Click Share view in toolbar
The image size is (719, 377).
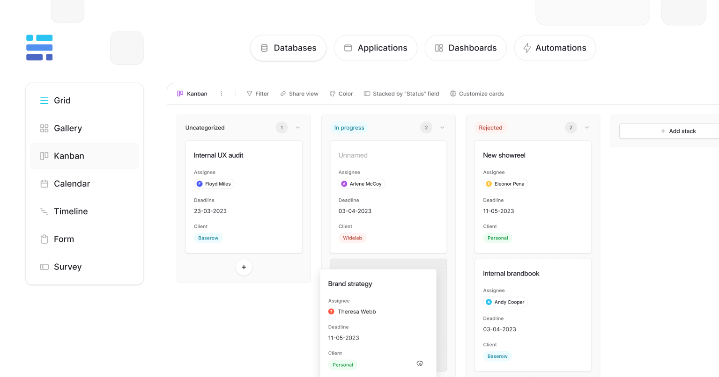(299, 94)
